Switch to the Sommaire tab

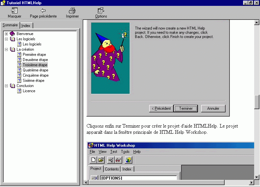10,25
